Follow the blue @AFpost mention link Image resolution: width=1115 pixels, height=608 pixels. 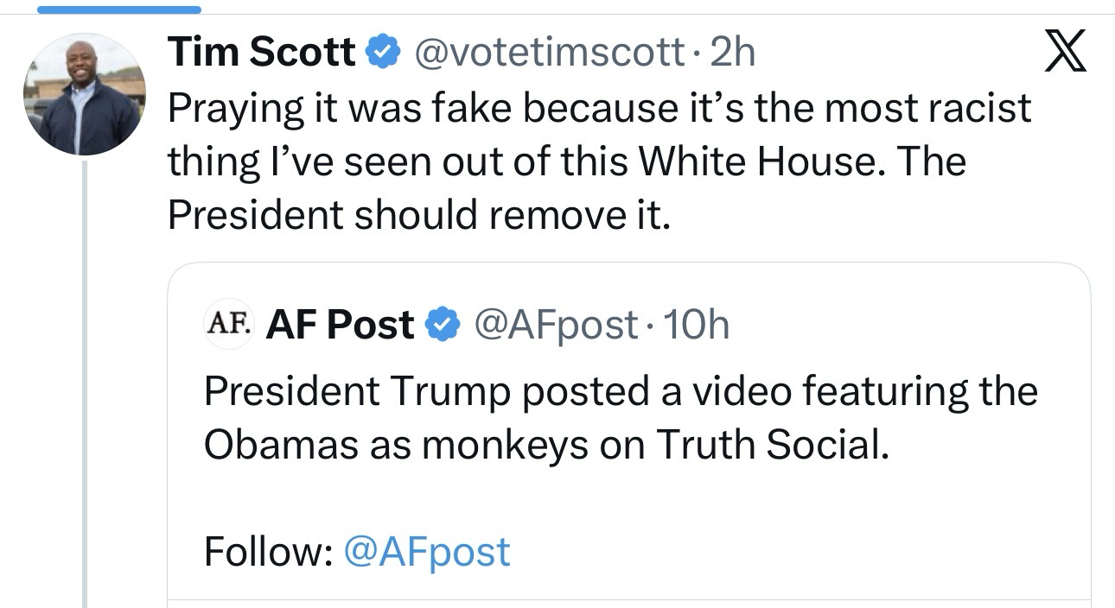click(x=427, y=551)
